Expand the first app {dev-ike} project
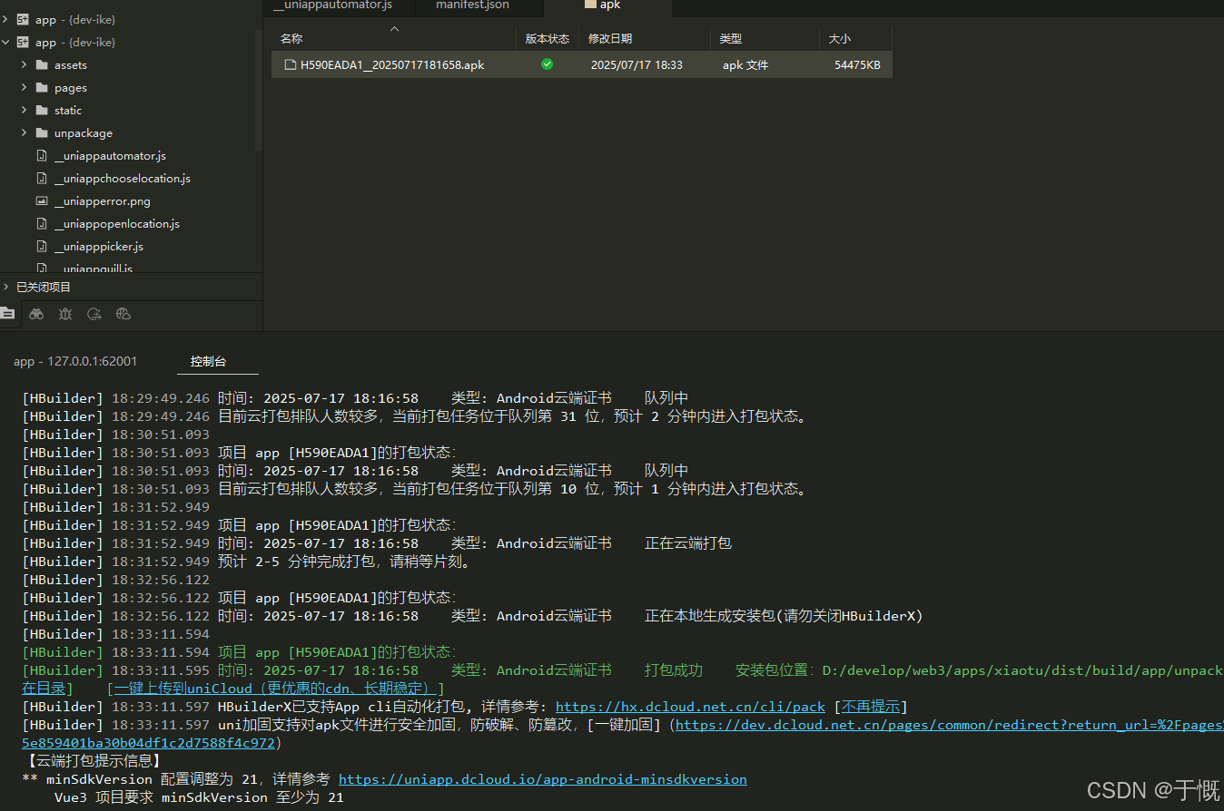The image size is (1224, 811). click(6, 20)
